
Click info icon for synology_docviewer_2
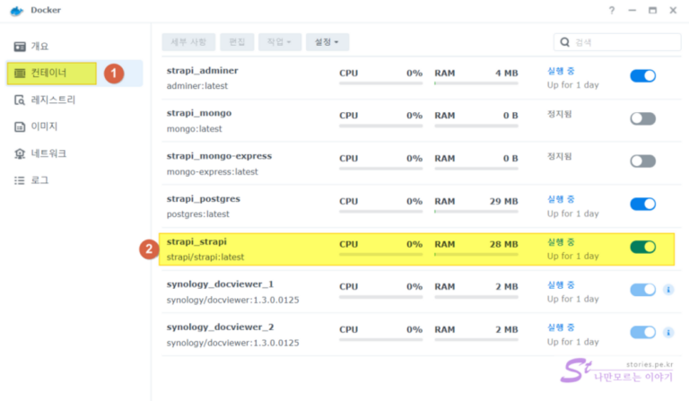(668, 333)
